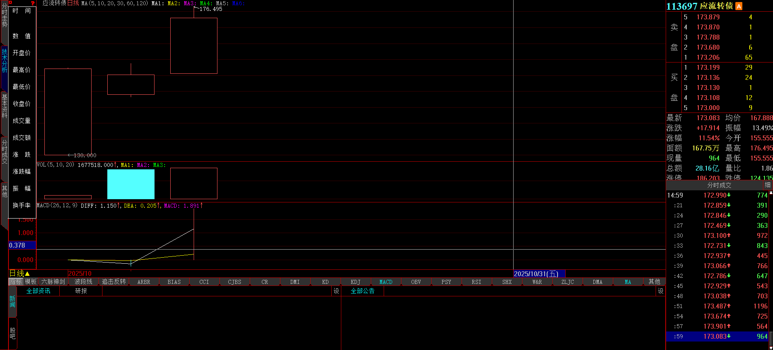Click the VOL(5,10,20) parameter label
Viewport: 773px width, 350px height.
click(55, 165)
